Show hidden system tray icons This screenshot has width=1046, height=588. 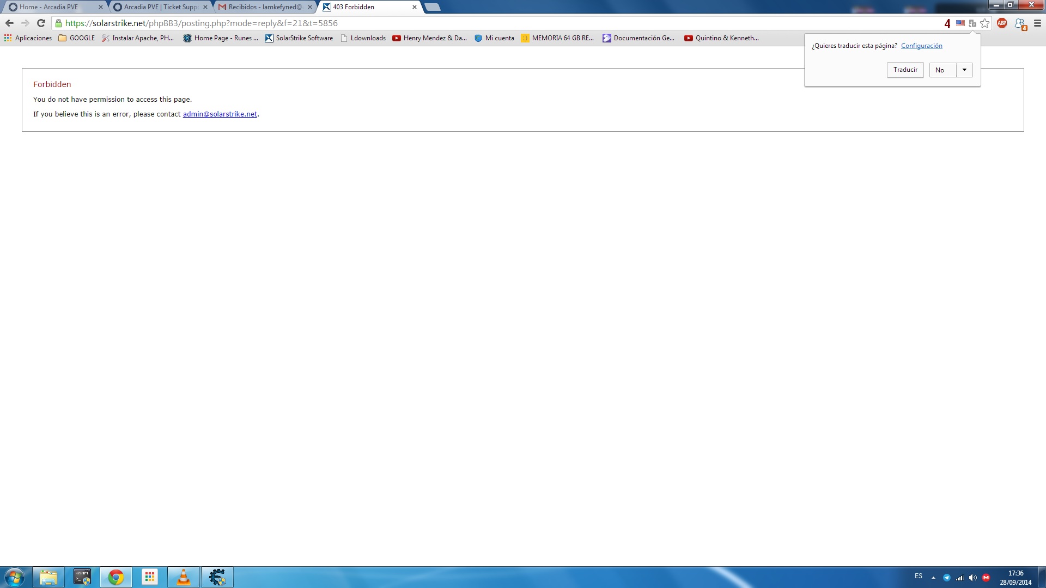pos(933,578)
